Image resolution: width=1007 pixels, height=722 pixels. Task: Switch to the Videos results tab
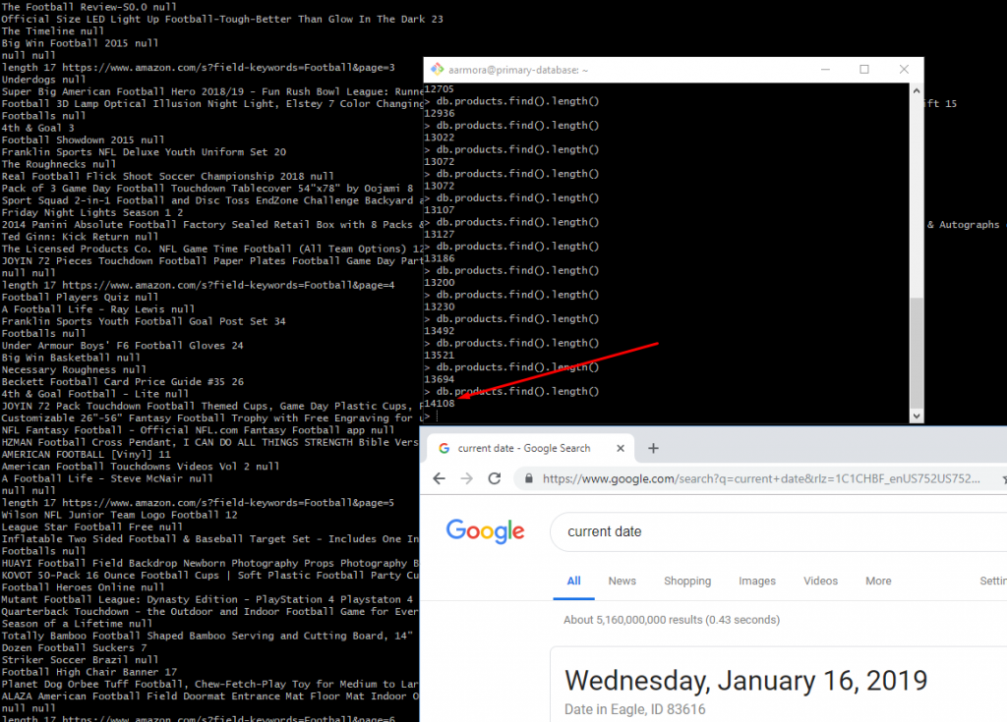coord(821,581)
